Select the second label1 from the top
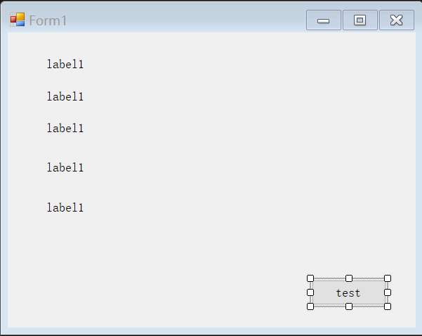 65,97
